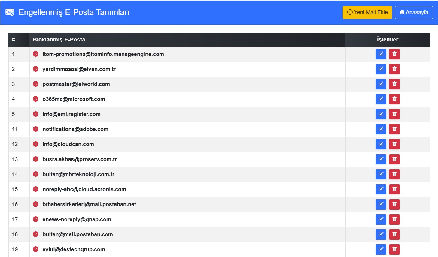The width and height of the screenshot is (438, 257).
Task: Edit the info@cloudcan.com row
Action: point(381,144)
